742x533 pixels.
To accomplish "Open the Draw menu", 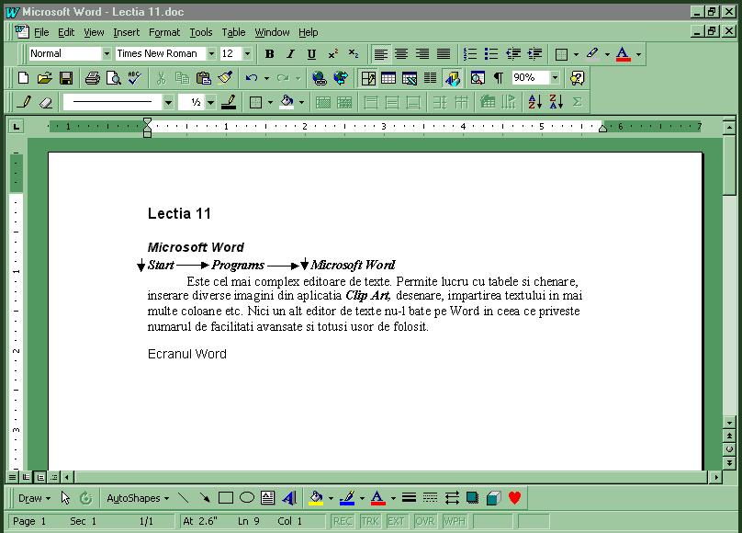I will point(34,498).
